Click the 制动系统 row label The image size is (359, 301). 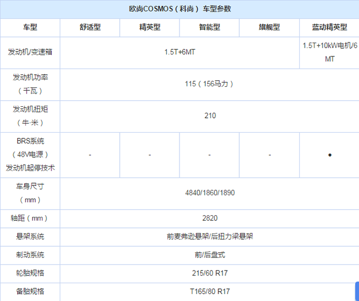[x=30, y=255]
